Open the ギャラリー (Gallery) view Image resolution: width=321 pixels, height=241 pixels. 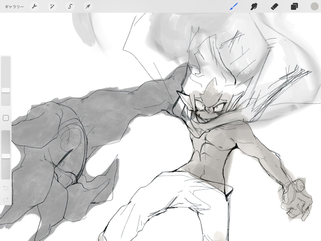pos(14,6)
